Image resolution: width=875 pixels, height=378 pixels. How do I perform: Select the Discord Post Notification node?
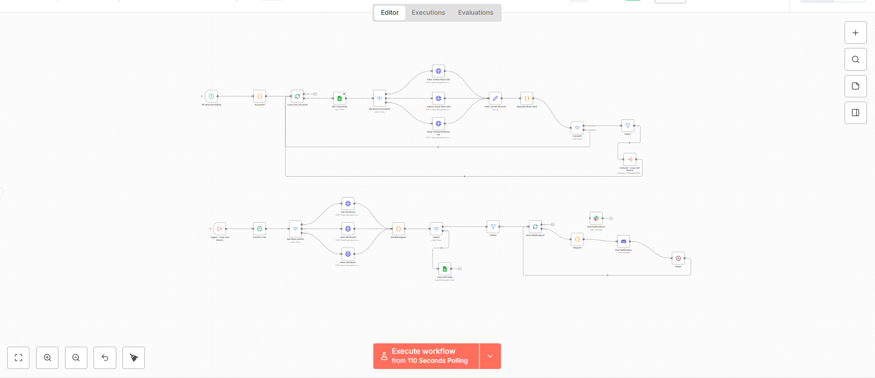tap(623, 242)
